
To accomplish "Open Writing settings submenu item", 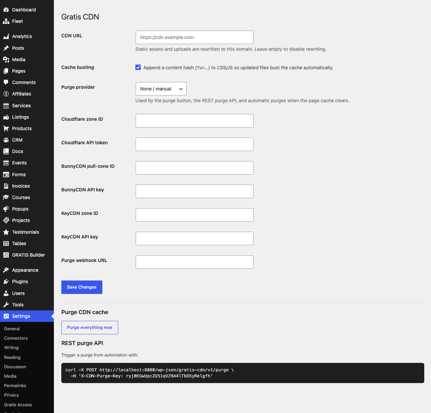I will tap(11, 347).
